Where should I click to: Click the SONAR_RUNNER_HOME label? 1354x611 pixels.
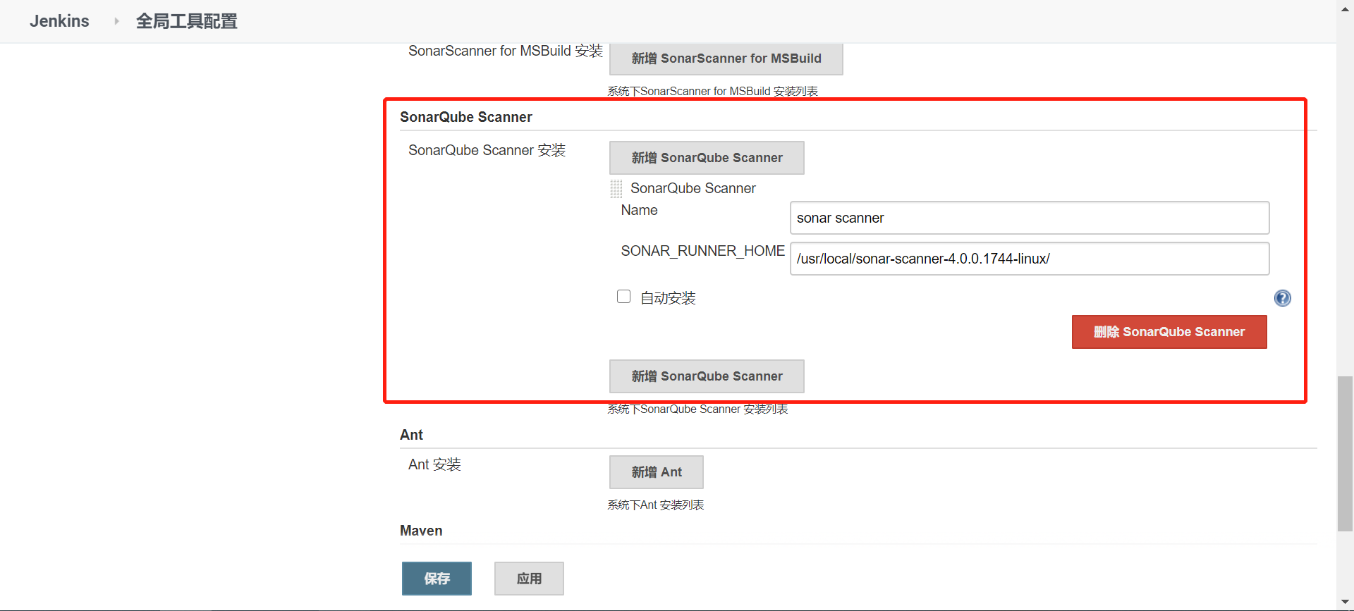702,251
